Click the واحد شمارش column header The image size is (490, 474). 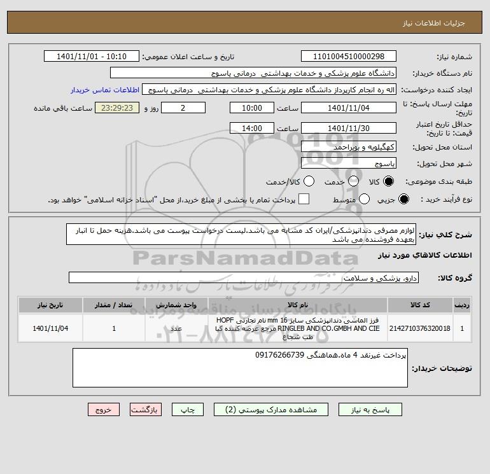(x=176, y=305)
